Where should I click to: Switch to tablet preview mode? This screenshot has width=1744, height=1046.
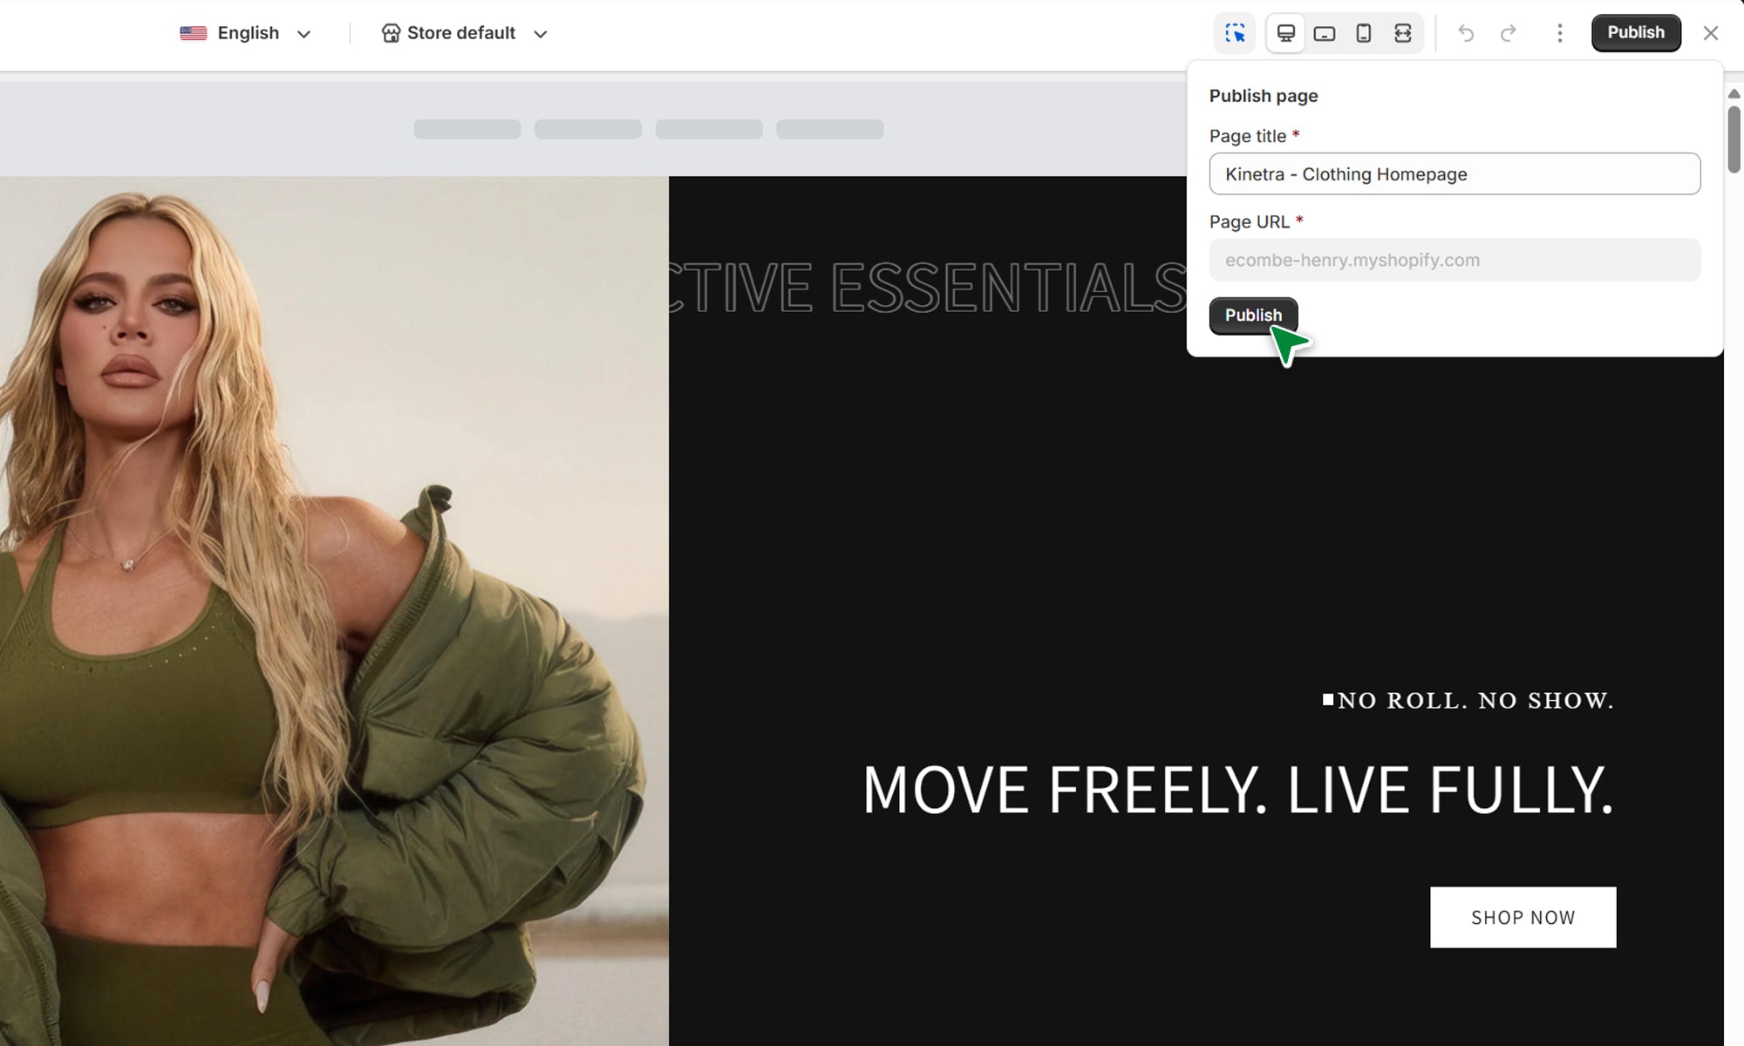coord(1325,33)
